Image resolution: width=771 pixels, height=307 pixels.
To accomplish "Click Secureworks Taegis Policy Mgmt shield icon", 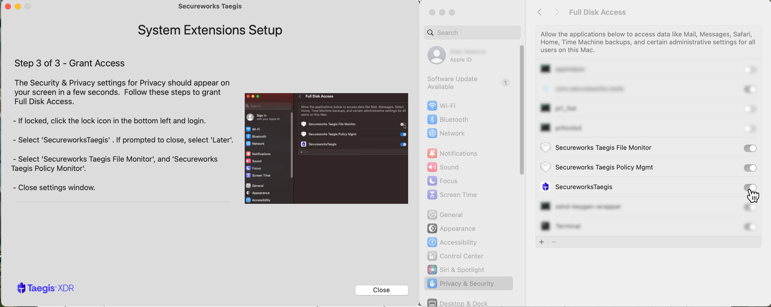I will pos(545,167).
